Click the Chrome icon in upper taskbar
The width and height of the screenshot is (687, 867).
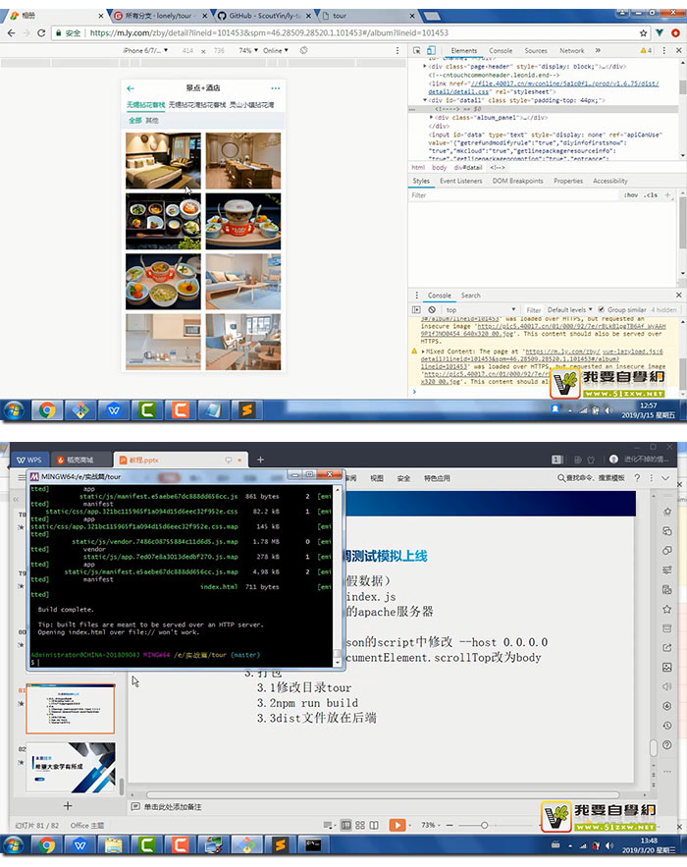point(46,410)
